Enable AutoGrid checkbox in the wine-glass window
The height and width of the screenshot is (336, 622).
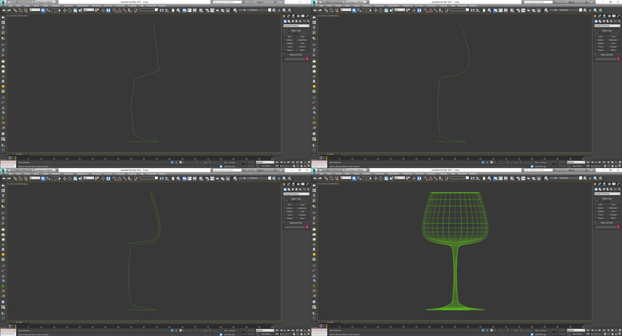[x=600, y=202]
